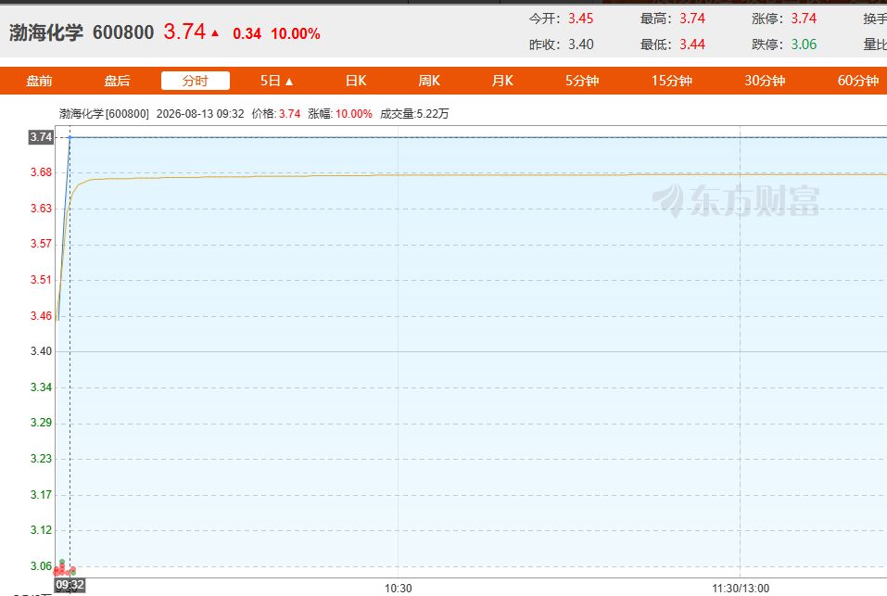Click the 涨停 limit-up price value
The image size is (887, 596).
(804, 19)
